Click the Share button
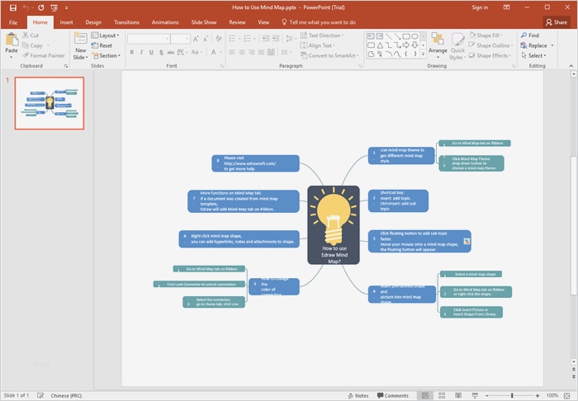 [x=556, y=22]
